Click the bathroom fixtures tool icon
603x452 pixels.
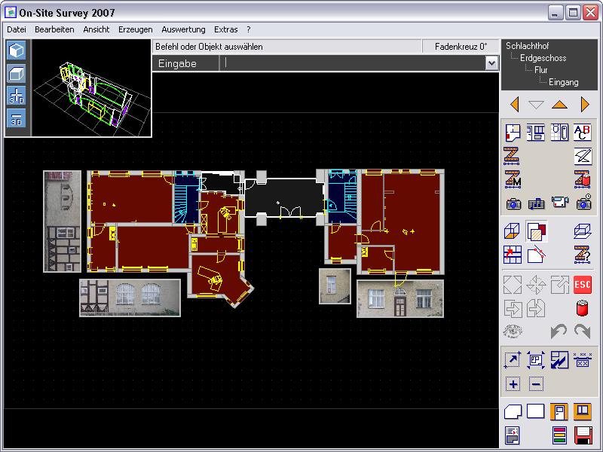(x=559, y=133)
